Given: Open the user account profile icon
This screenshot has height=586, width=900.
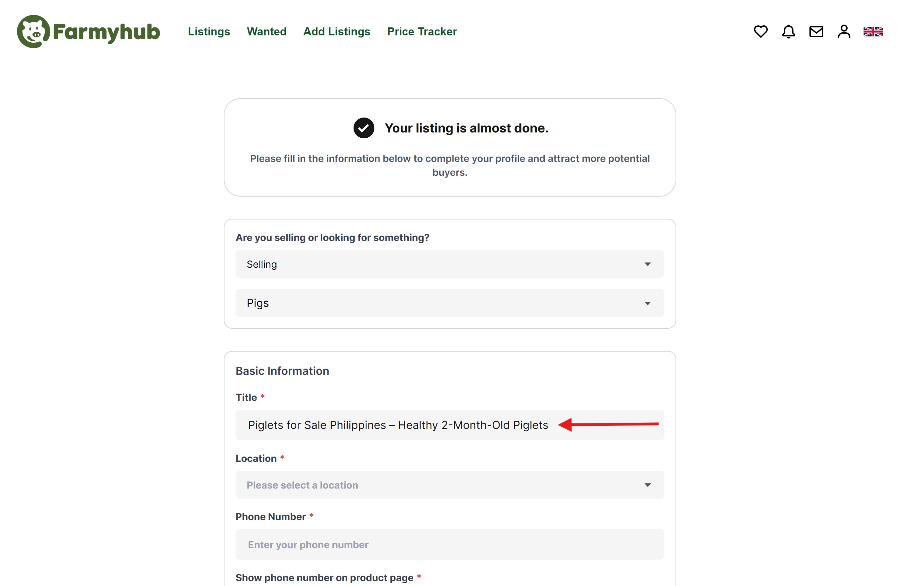Looking at the screenshot, I should (x=844, y=31).
